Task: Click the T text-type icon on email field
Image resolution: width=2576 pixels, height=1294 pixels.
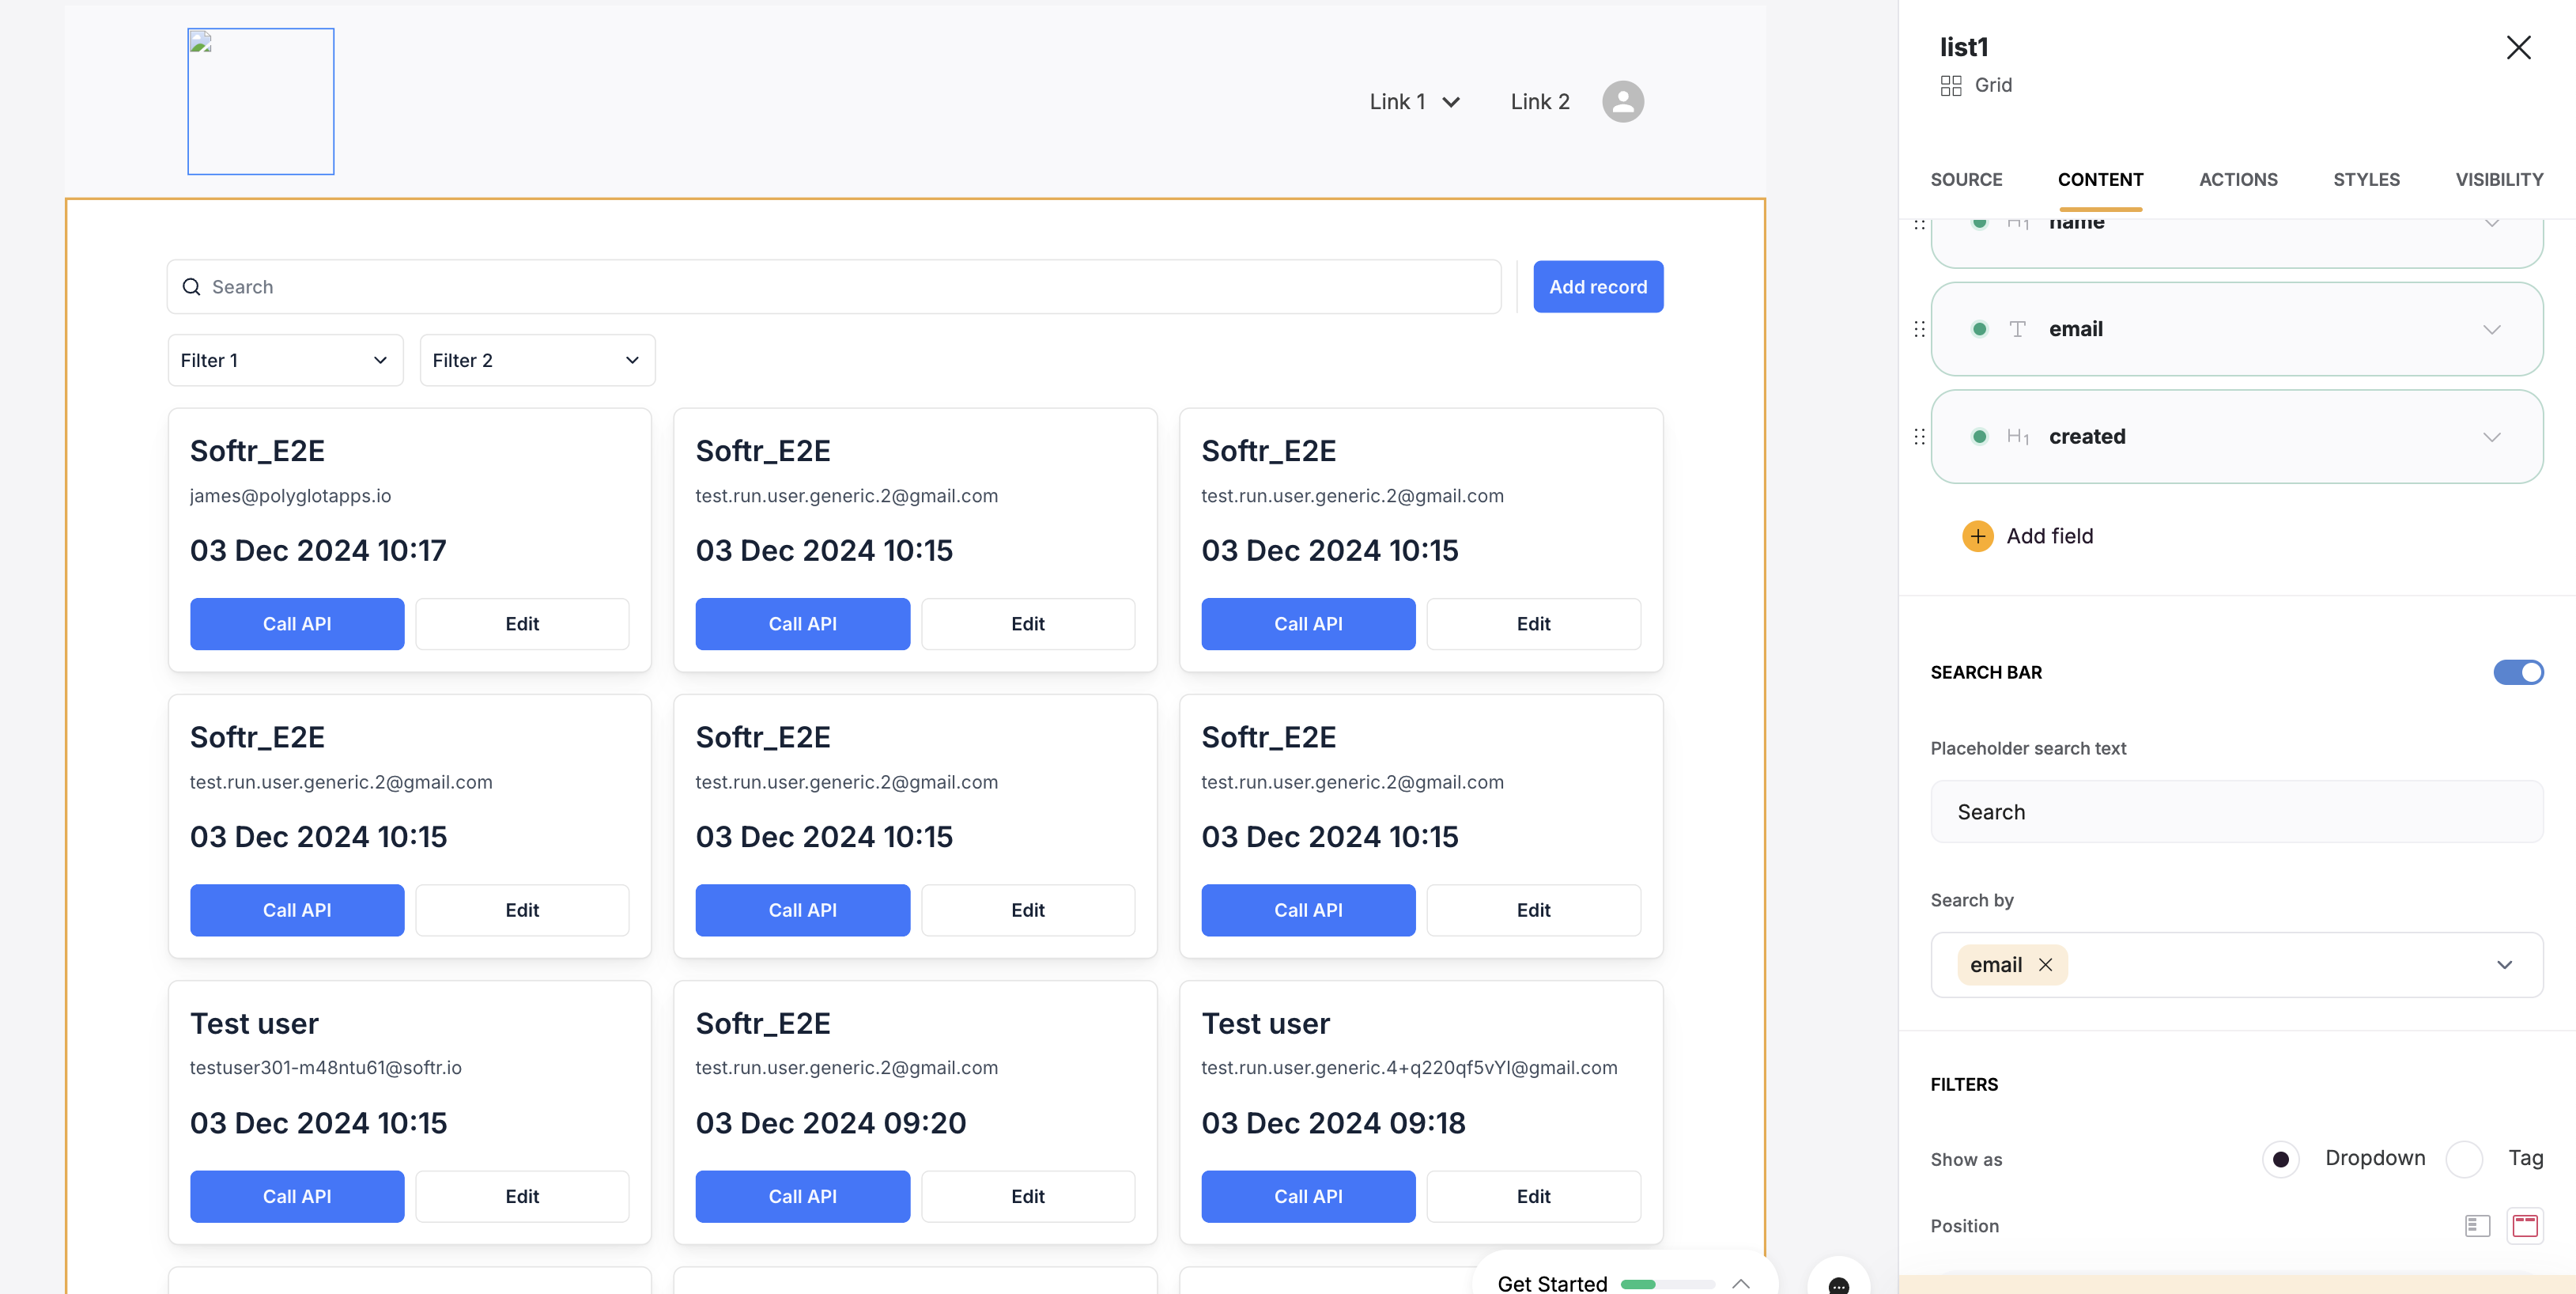Action: (2019, 328)
